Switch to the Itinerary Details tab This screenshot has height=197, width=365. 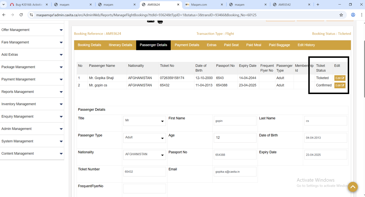point(120,45)
